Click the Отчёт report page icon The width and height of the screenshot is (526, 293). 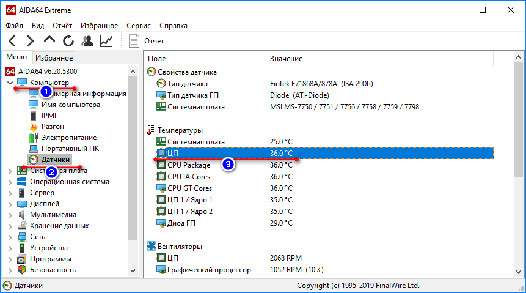(134, 41)
